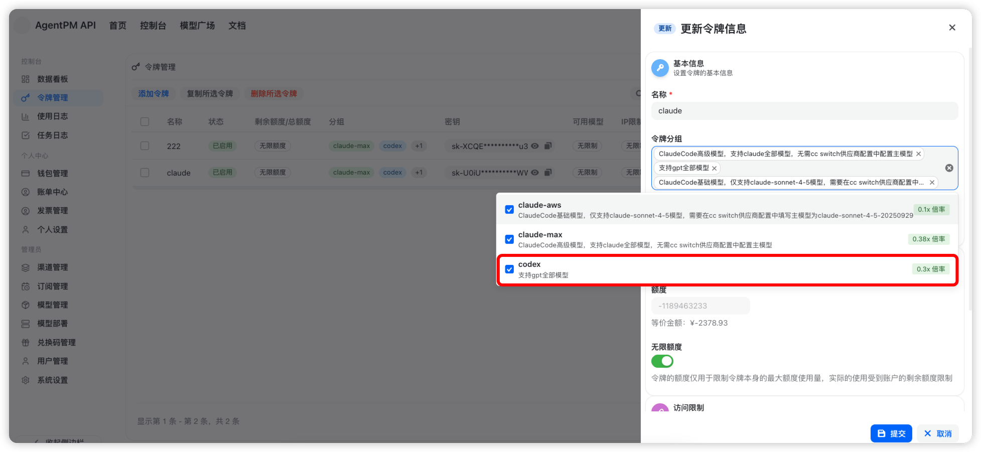This screenshot has height=452, width=981.
Task: Click the 发票管理 sidebar icon
Action: [25, 211]
